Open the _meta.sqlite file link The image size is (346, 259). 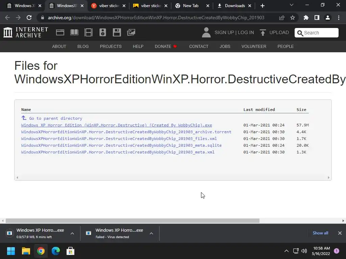[x=121, y=145]
